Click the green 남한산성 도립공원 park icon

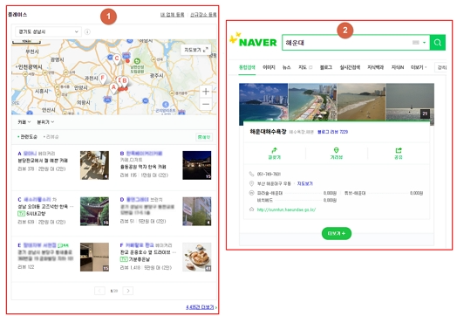tap(137, 61)
